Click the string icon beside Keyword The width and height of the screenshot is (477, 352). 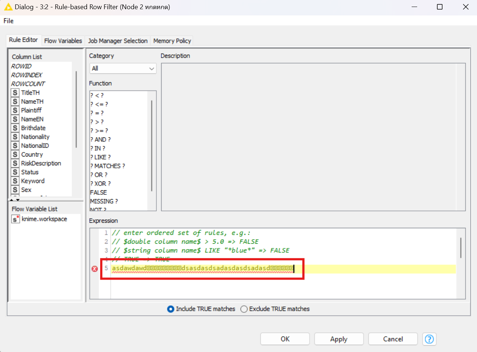coord(15,181)
